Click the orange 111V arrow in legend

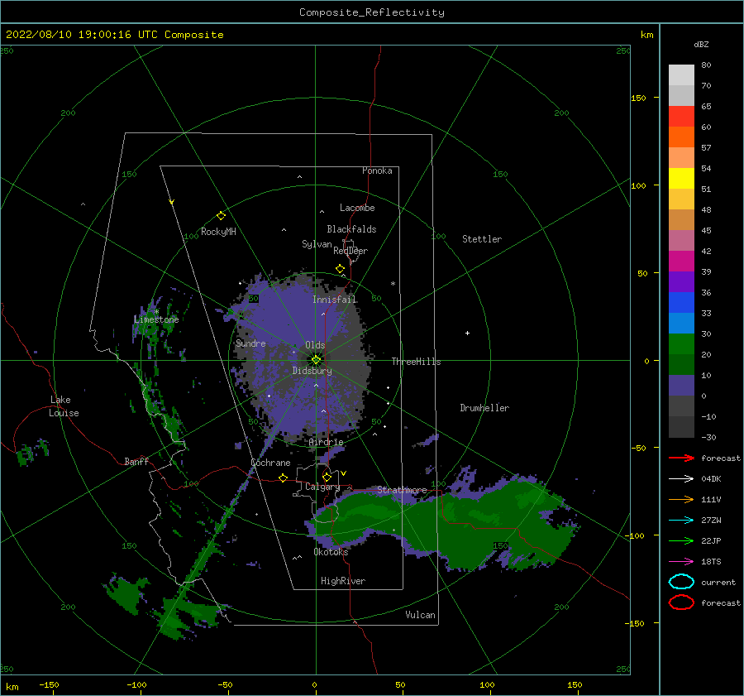[x=681, y=499]
